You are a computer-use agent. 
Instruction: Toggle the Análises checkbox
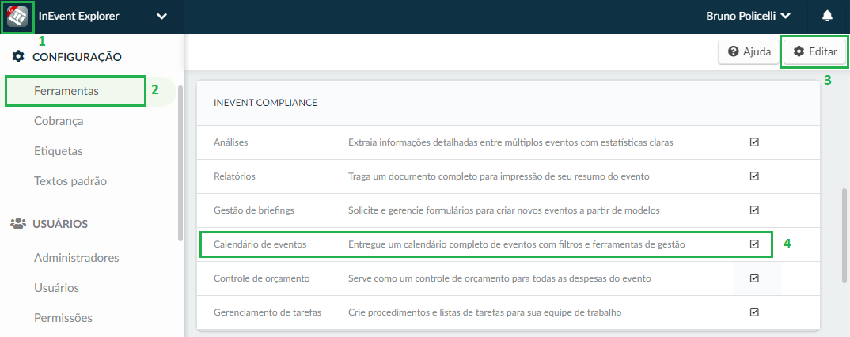[x=754, y=142]
